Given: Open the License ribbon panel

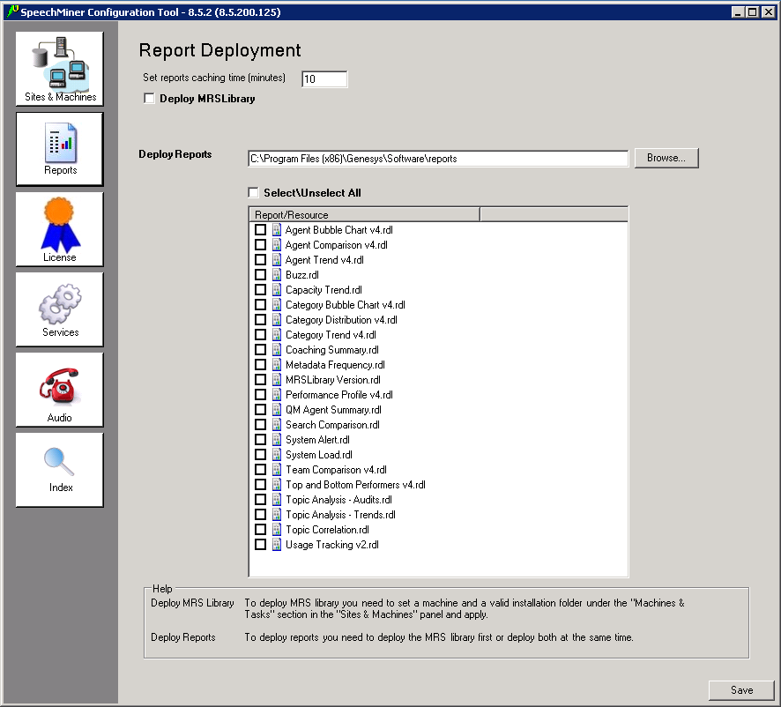Looking at the screenshot, I should pyautogui.click(x=60, y=229).
